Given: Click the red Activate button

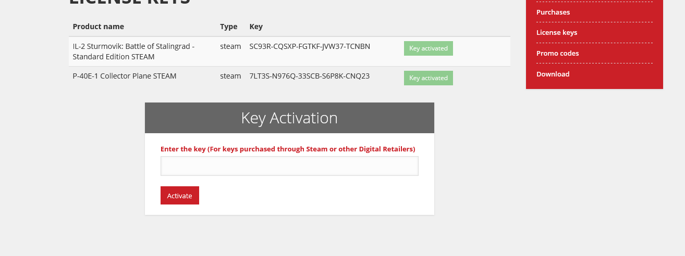Looking at the screenshot, I should [180, 196].
